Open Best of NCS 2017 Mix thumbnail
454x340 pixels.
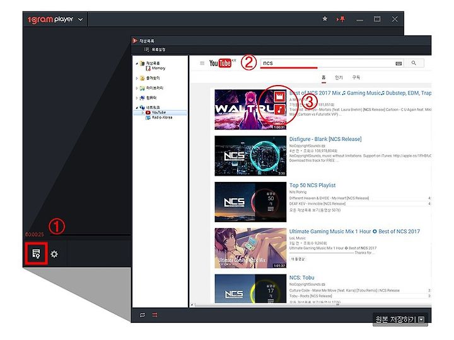[x=250, y=110]
